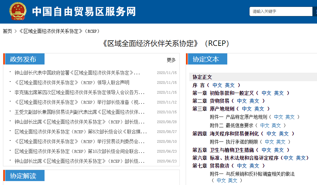Open 序言 英文 version
Screen dimensions: 317x185
[230, 85]
